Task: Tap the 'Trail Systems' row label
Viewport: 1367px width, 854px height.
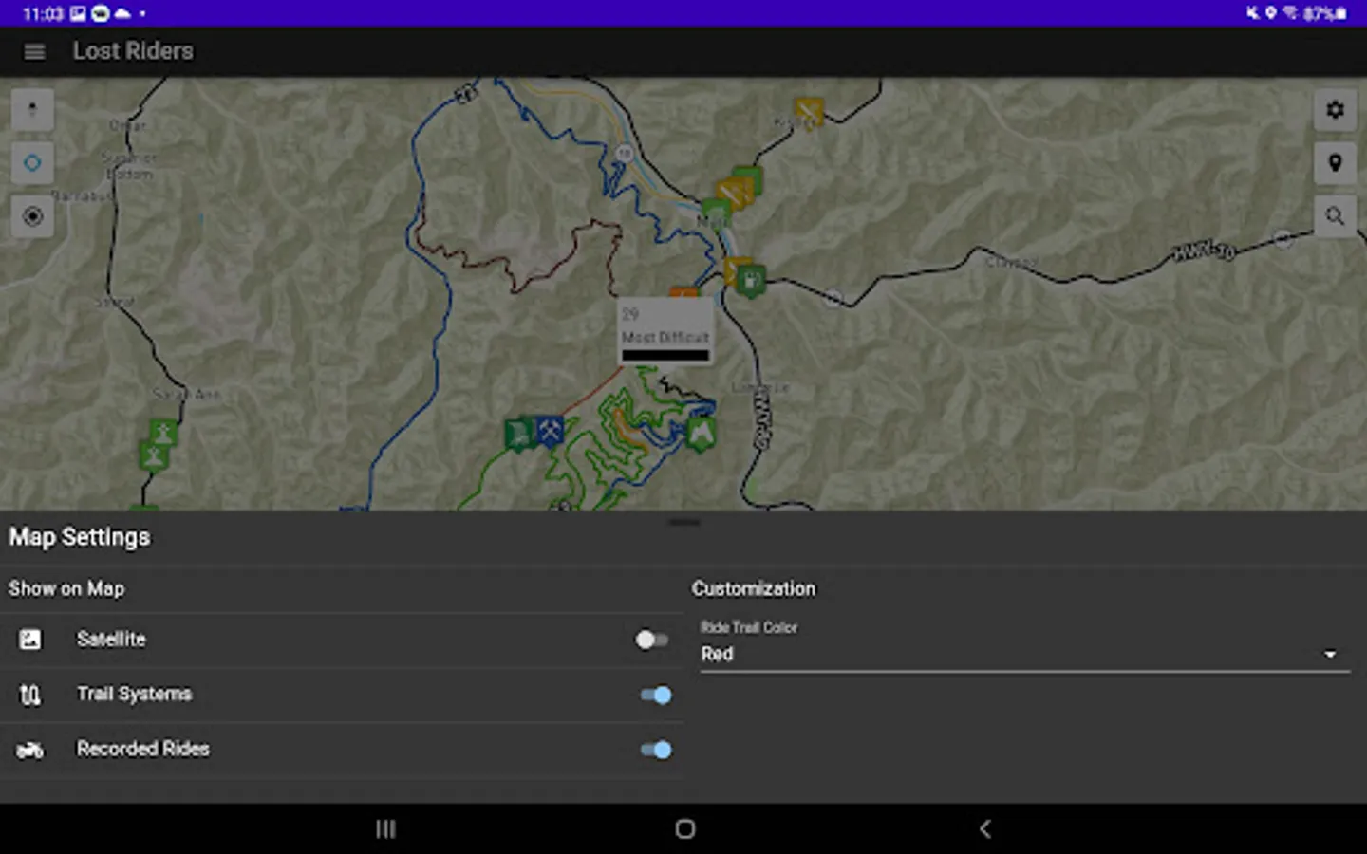Action: click(x=134, y=694)
